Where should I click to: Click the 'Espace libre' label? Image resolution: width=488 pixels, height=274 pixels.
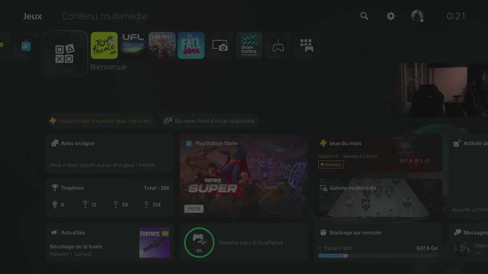[339, 248]
